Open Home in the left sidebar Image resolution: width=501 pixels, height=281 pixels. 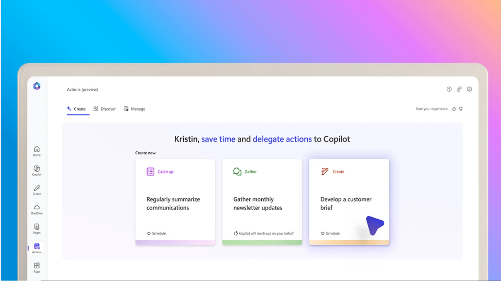point(37,151)
